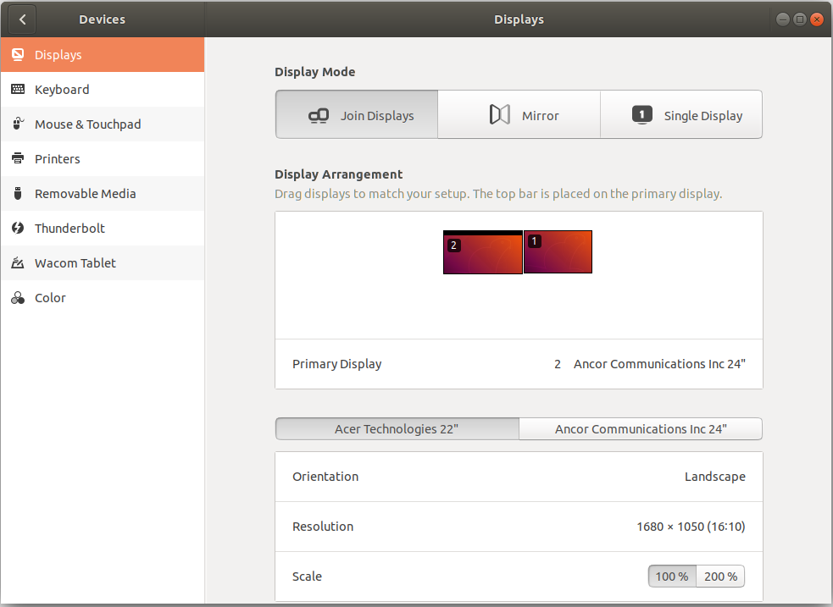Minimize the Displays settings window
The image size is (833, 607).
[782, 19]
